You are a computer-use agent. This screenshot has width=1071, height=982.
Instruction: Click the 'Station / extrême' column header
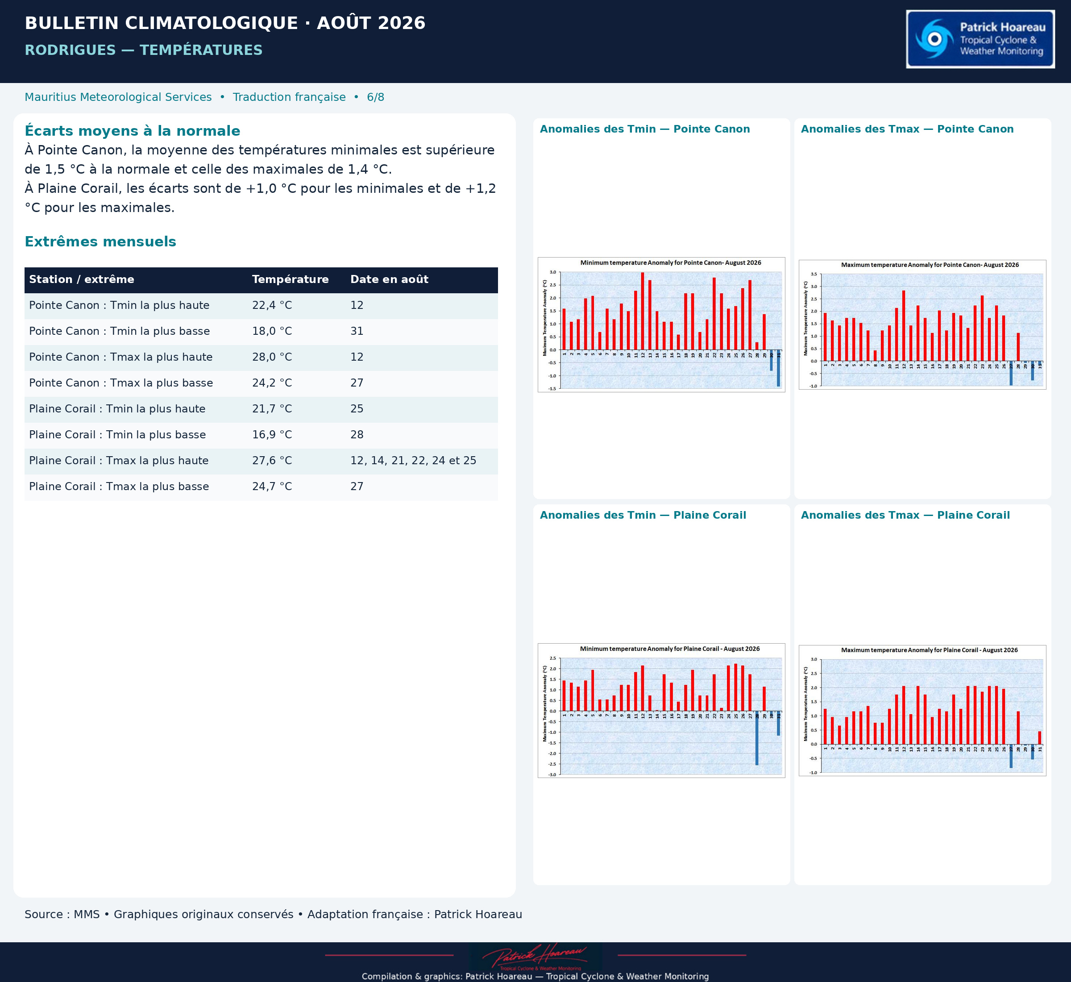tap(82, 279)
